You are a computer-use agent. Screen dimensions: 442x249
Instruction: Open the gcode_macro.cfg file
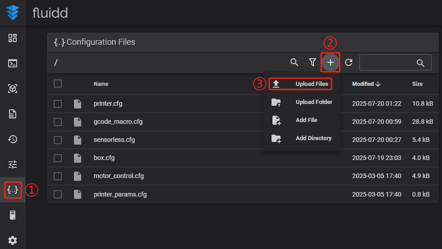(x=118, y=122)
